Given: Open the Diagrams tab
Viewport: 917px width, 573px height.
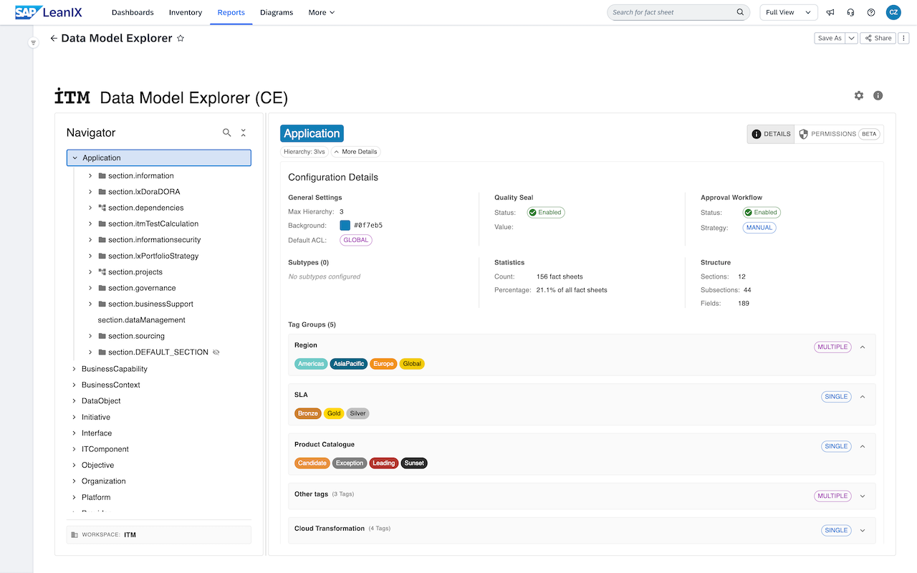Looking at the screenshot, I should tap(277, 12).
